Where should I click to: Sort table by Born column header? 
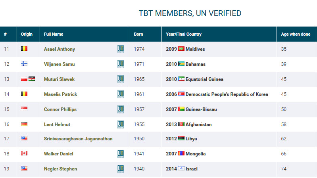(138, 34)
